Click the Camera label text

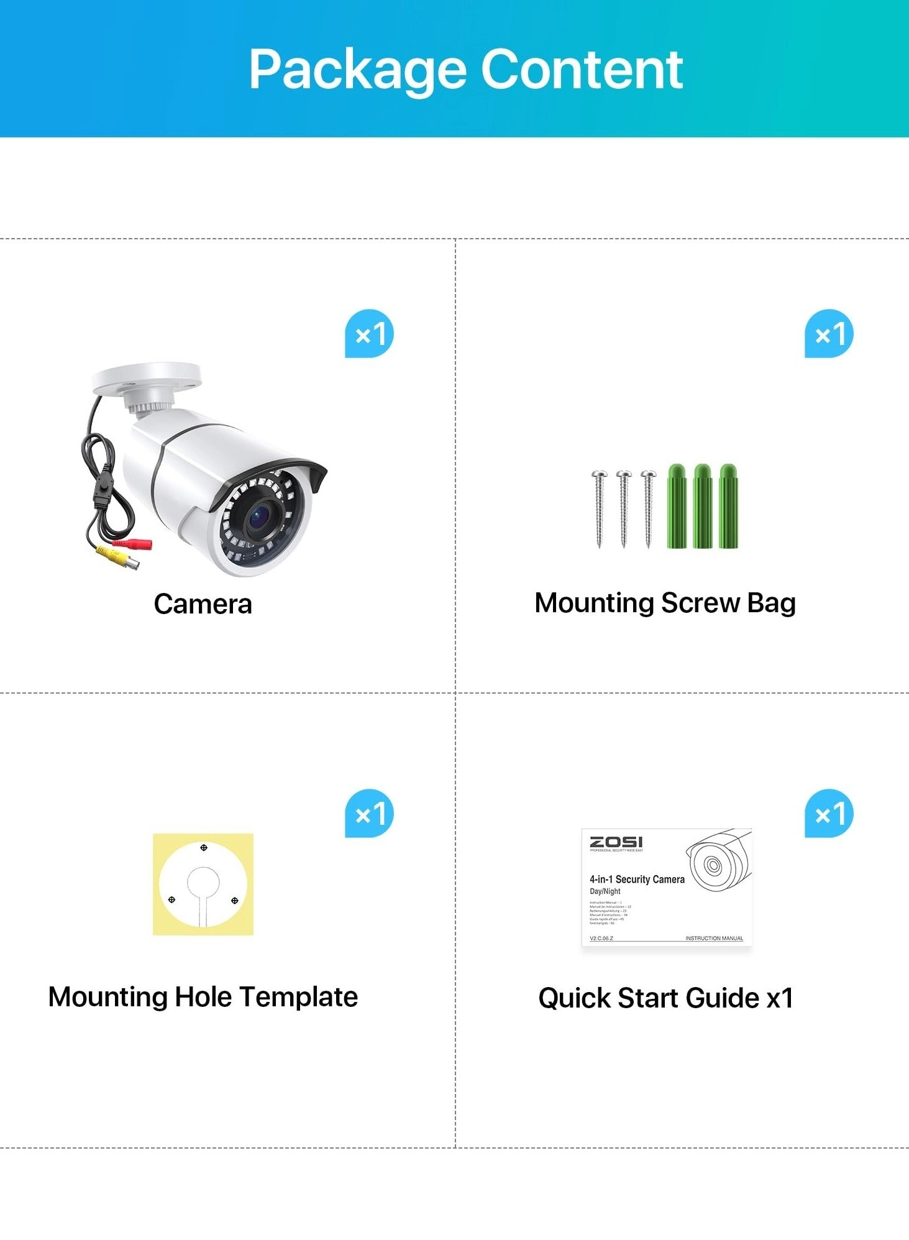pyautogui.click(x=203, y=604)
